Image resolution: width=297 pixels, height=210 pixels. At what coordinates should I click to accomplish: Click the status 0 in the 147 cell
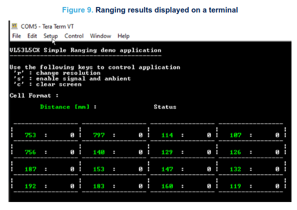coord(209,169)
